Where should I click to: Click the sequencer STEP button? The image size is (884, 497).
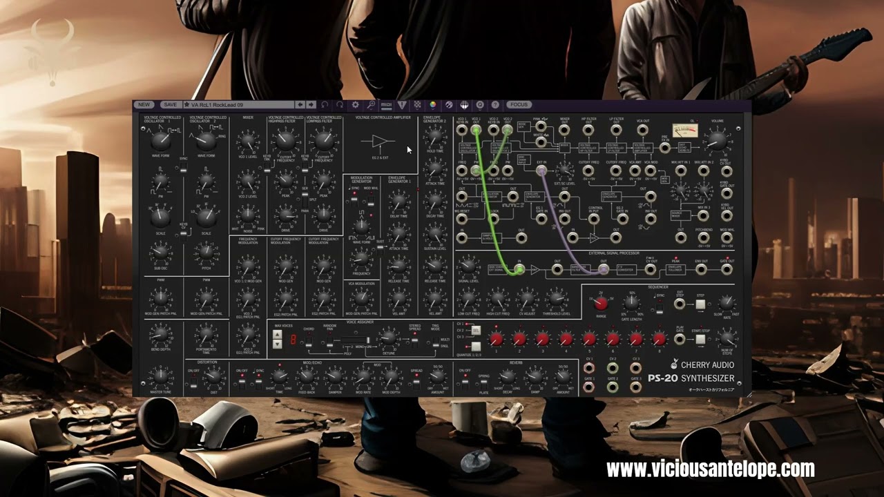click(700, 304)
